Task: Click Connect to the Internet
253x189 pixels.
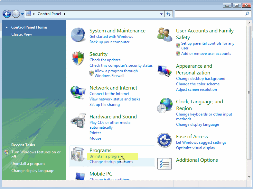Action: pyautogui.click(x=109, y=94)
